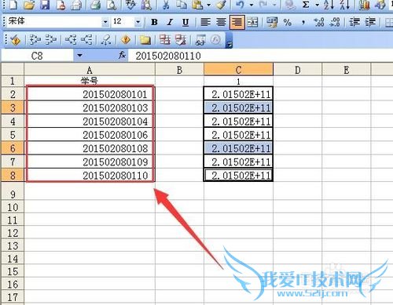The height and width of the screenshot is (305, 393).
Task: Show the Watch Window
Action: (200, 40)
